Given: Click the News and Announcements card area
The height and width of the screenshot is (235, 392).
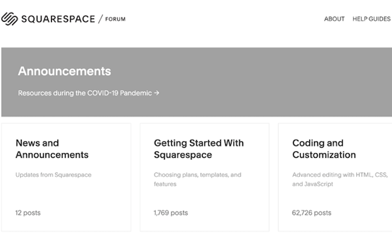Looking at the screenshot, I should (66, 177).
